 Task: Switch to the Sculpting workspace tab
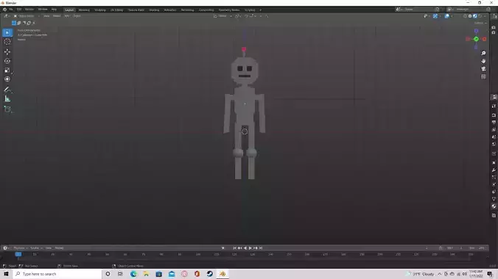tap(100, 10)
